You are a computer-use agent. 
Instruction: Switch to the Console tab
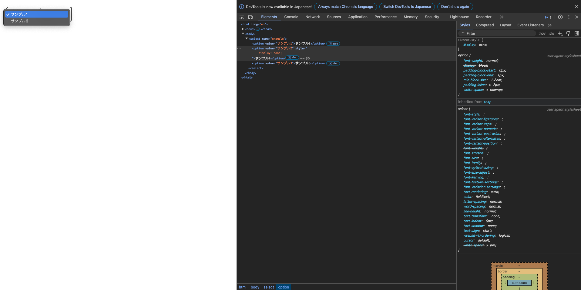pos(291,17)
